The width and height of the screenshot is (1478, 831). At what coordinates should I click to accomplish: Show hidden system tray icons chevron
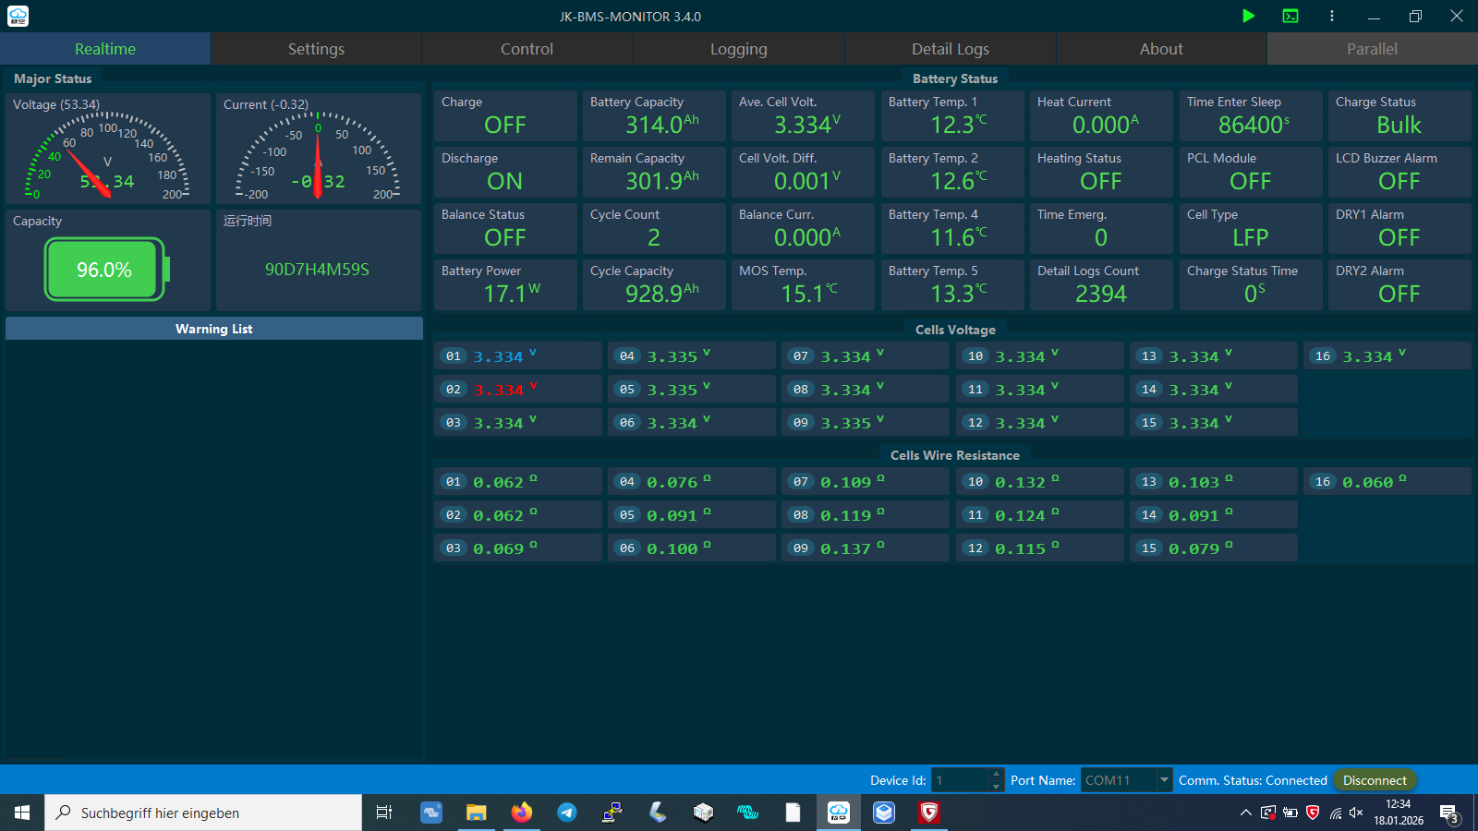[1245, 813]
